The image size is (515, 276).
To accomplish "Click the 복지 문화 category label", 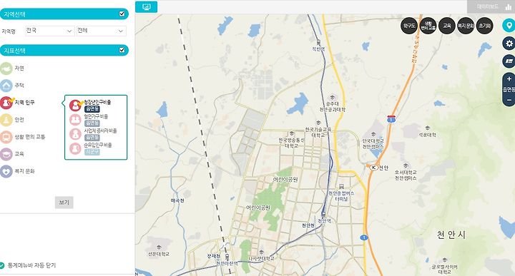I will click(x=24, y=171).
